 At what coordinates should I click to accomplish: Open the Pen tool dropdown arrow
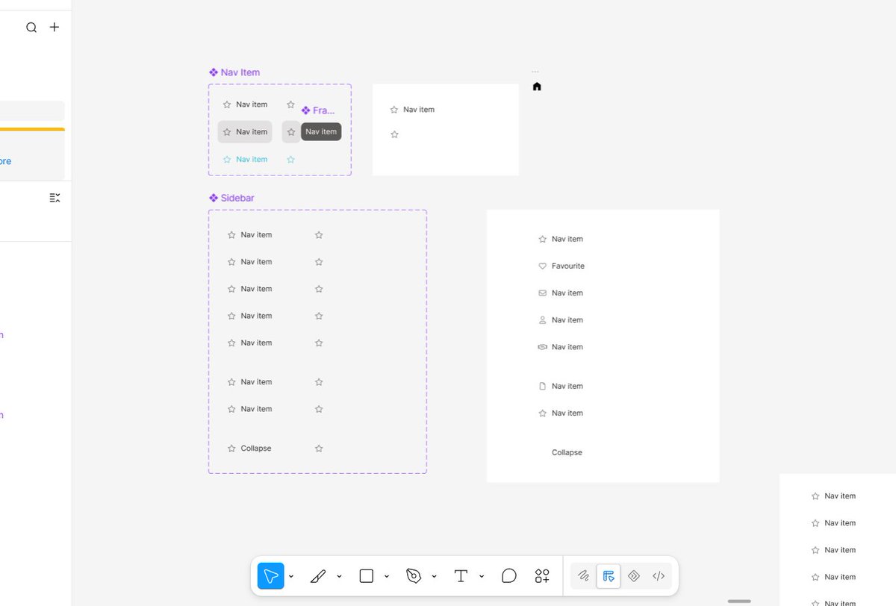[x=434, y=576]
